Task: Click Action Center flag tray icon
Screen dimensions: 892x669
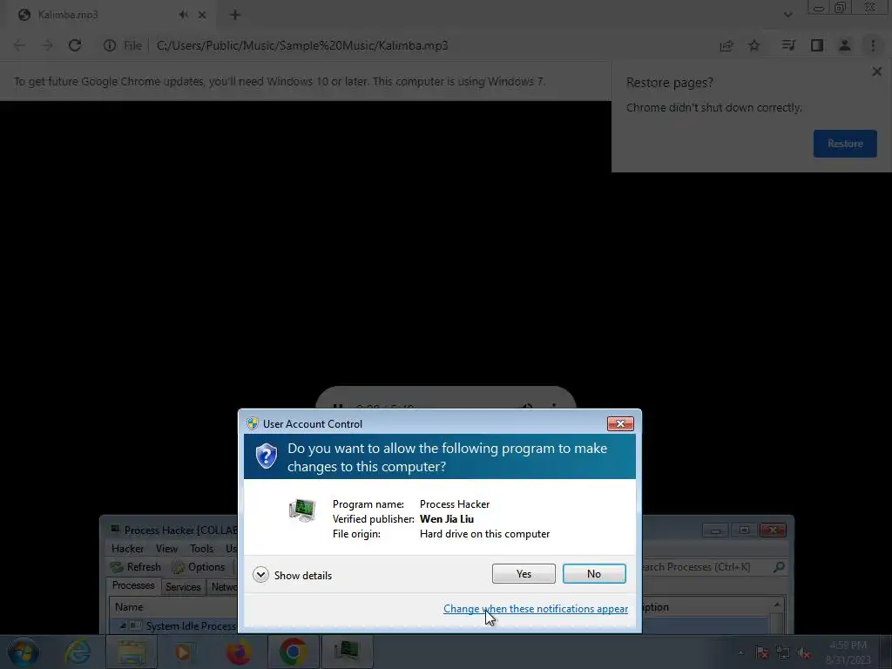Action: 762,652
